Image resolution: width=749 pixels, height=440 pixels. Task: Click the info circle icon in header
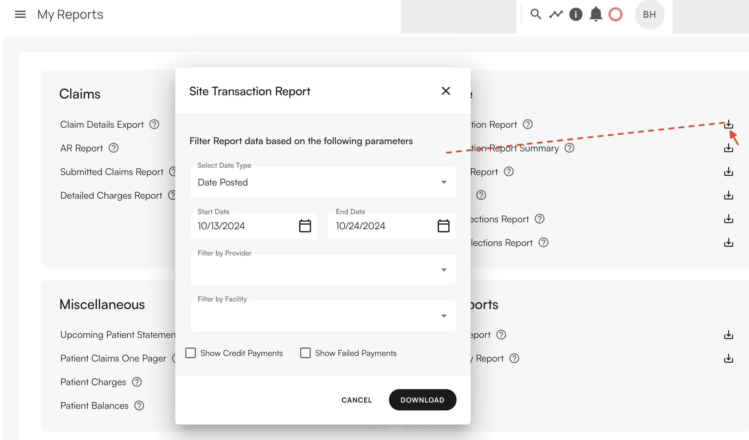click(576, 14)
